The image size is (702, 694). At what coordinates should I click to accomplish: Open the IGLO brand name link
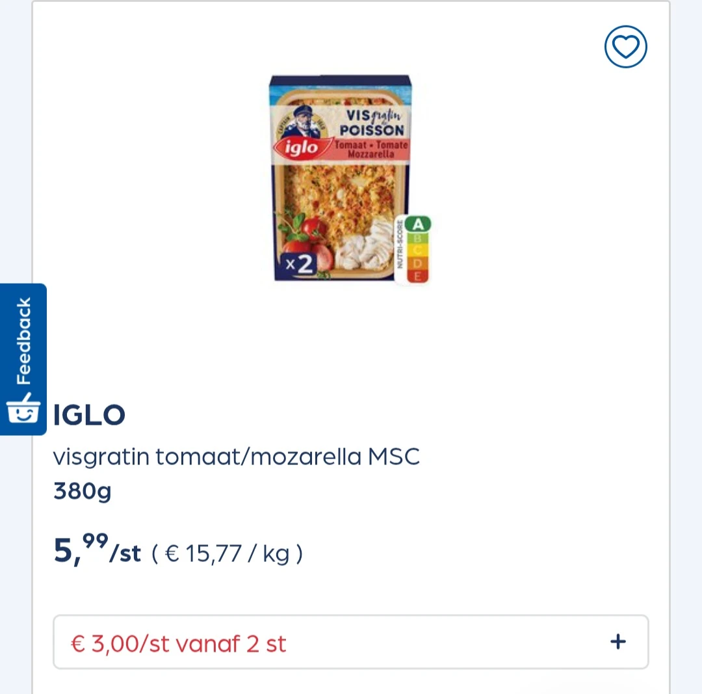[89, 414]
